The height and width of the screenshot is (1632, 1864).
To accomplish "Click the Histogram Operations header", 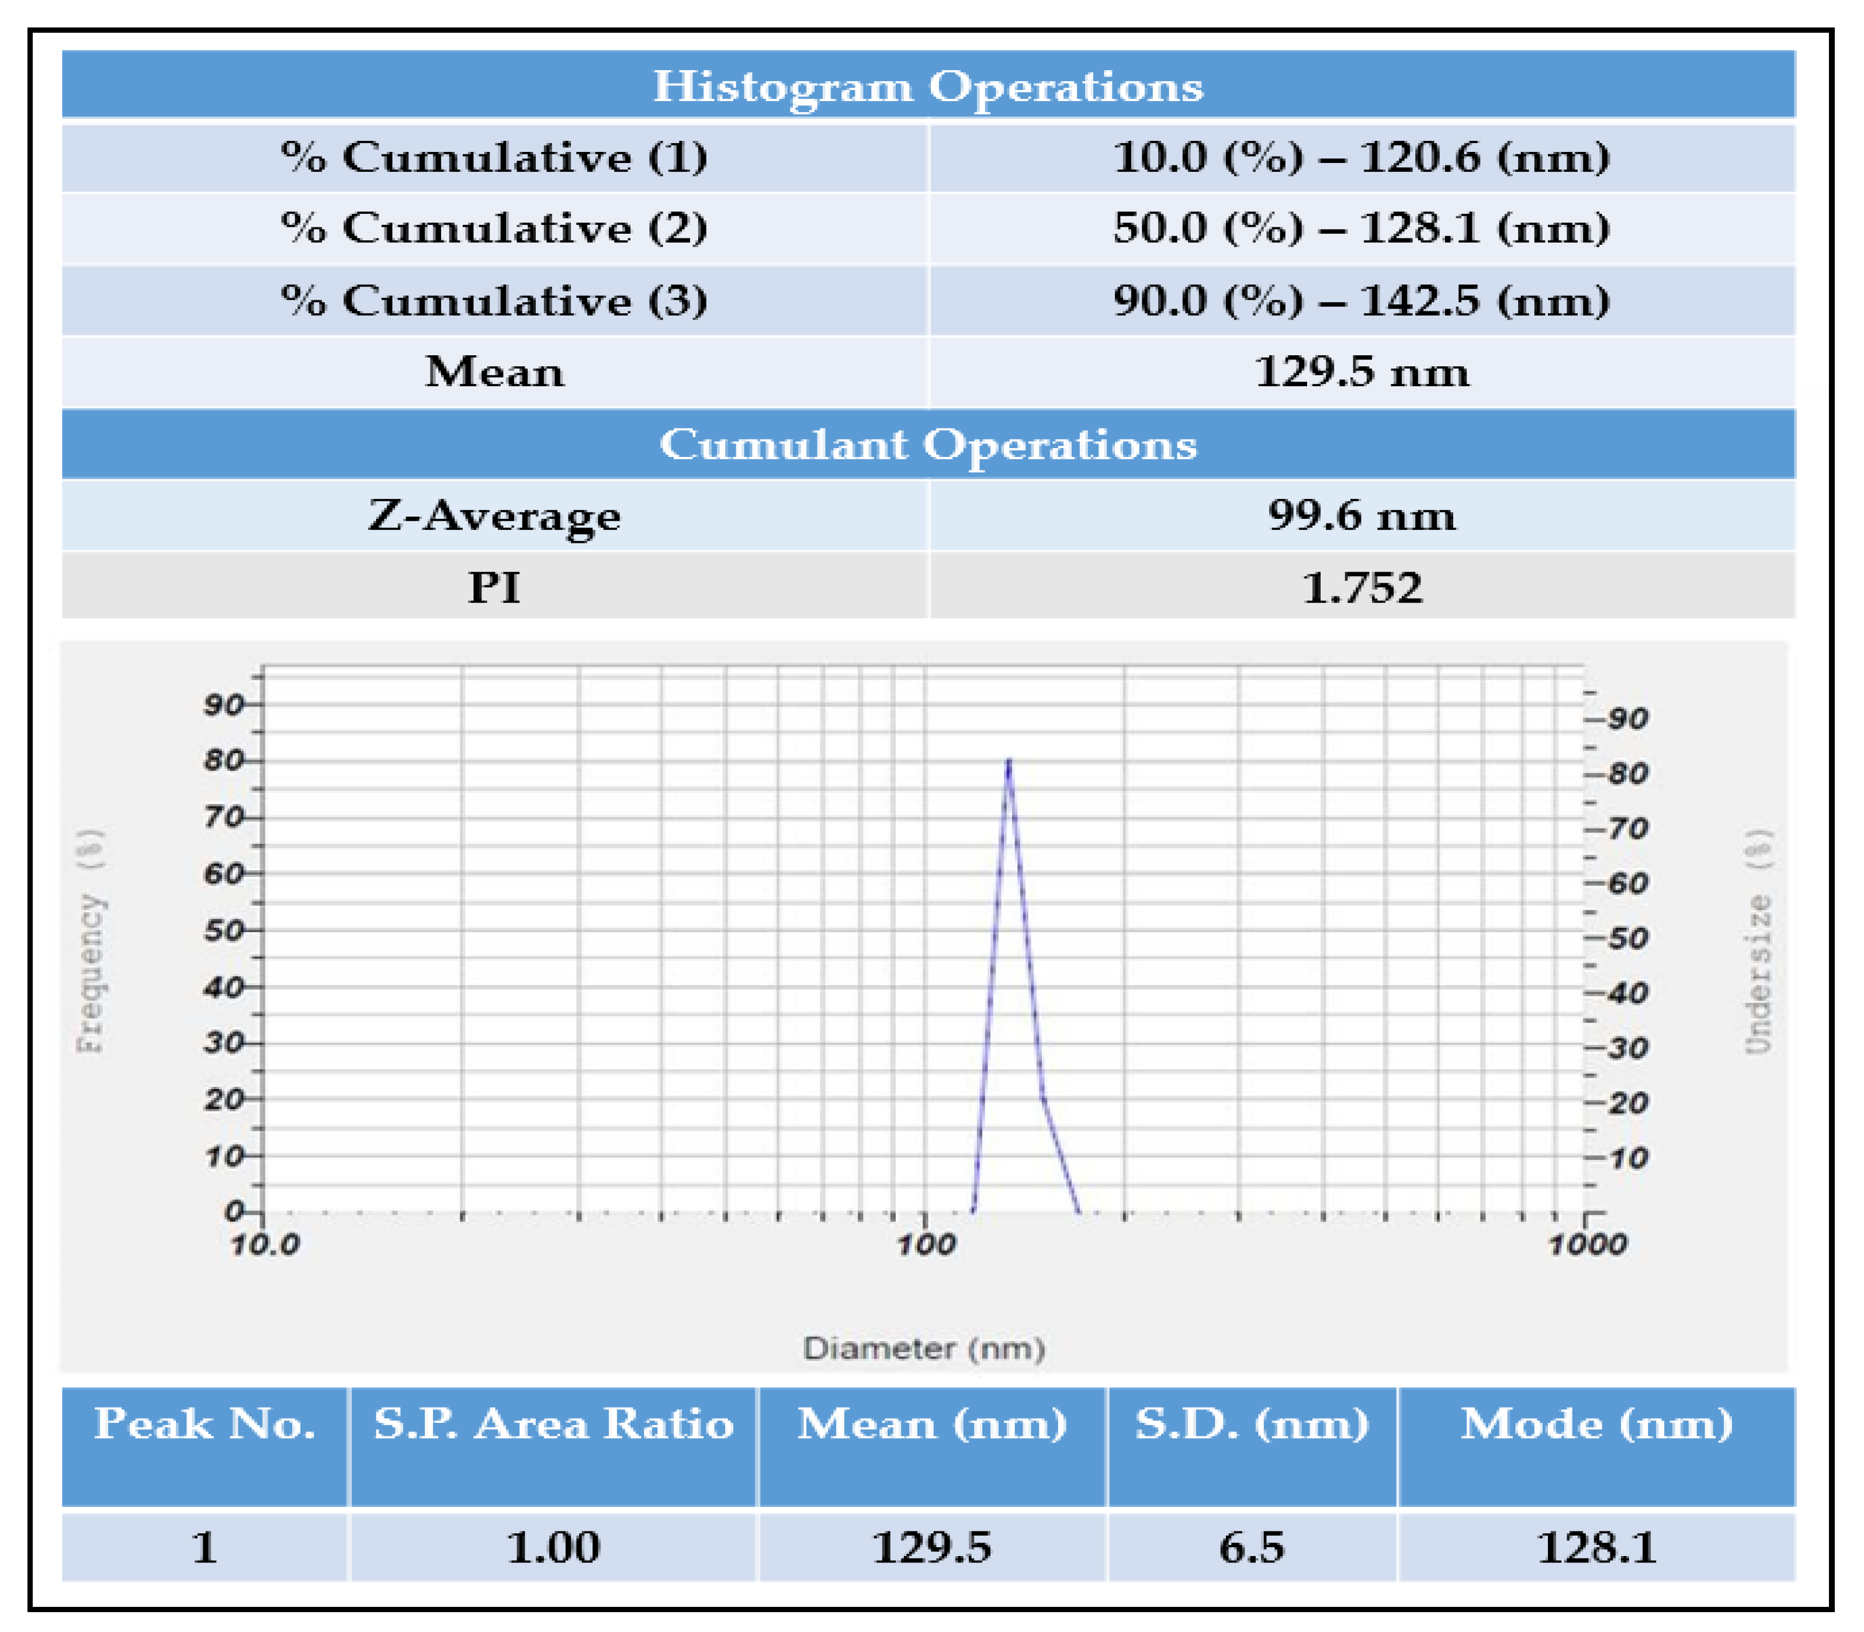I will click(x=928, y=86).
